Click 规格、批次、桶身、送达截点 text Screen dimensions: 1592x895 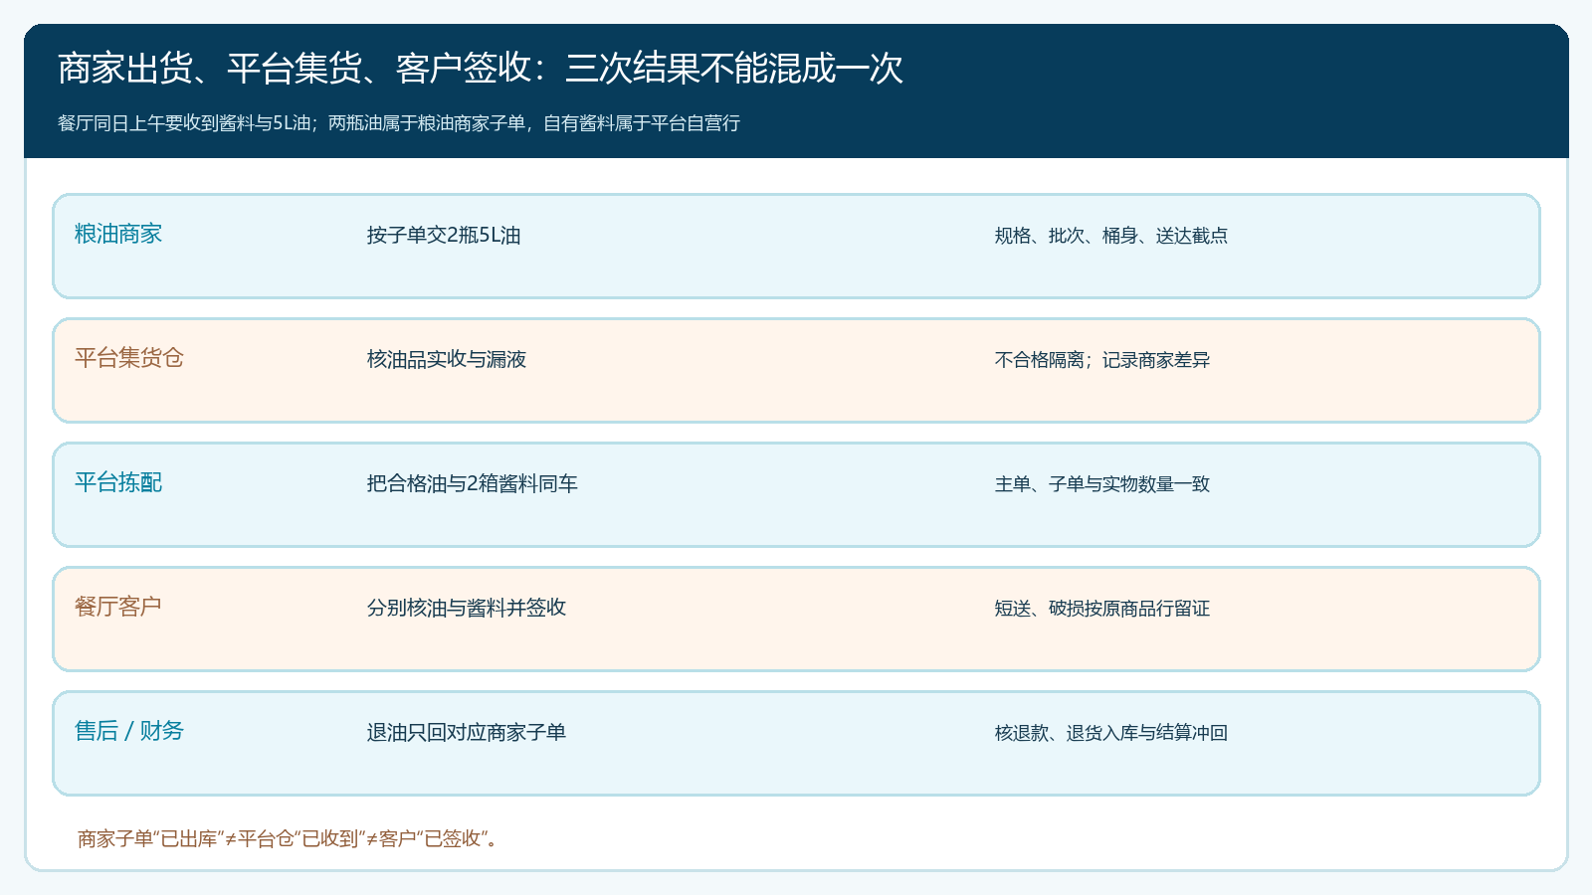[1111, 236]
